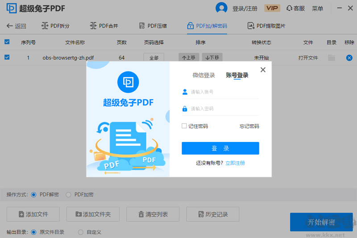This screenshot has width=357, height=238.
Task: Click the round logo in the login dialog
Action: 128,82
